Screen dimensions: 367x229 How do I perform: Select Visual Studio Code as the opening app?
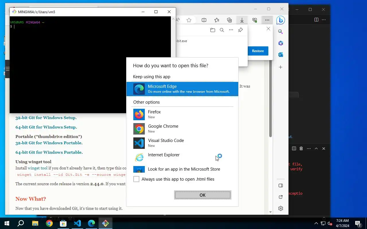click(x=182, y=143)
